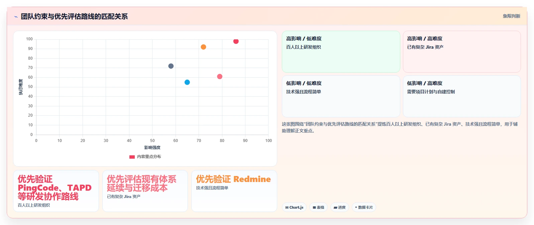Open the 高影响 / 高难度 quadrant card
Image resolution: width=534 pixels, height=225 pixels.
click(x=462, y=52)
